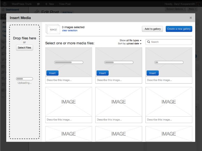202x151 pixels.
Task: Click the Select Files button
Action: (25, 48)
